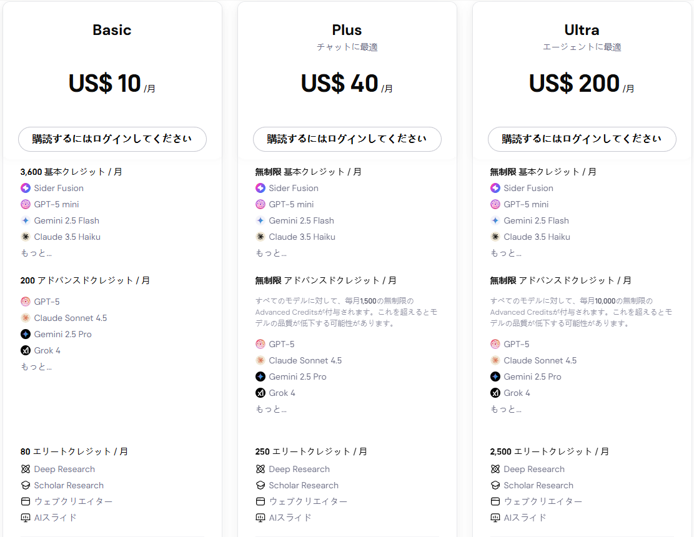Click Plus plan login-to-subscribe button
Screen dimensions: 694x537
[347, 139]
